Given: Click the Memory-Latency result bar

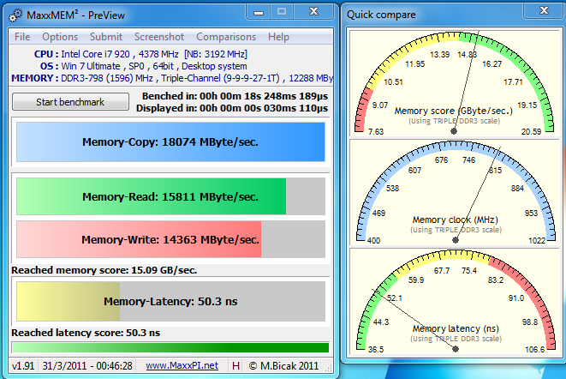Looking at the screenshot, I should click(x=170, y=301).
